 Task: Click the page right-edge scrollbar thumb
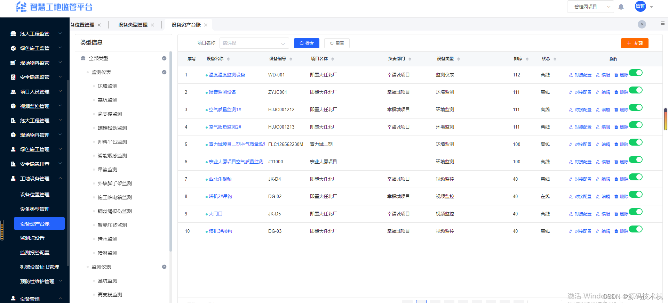pyautogui.click(x=666, y=119)
